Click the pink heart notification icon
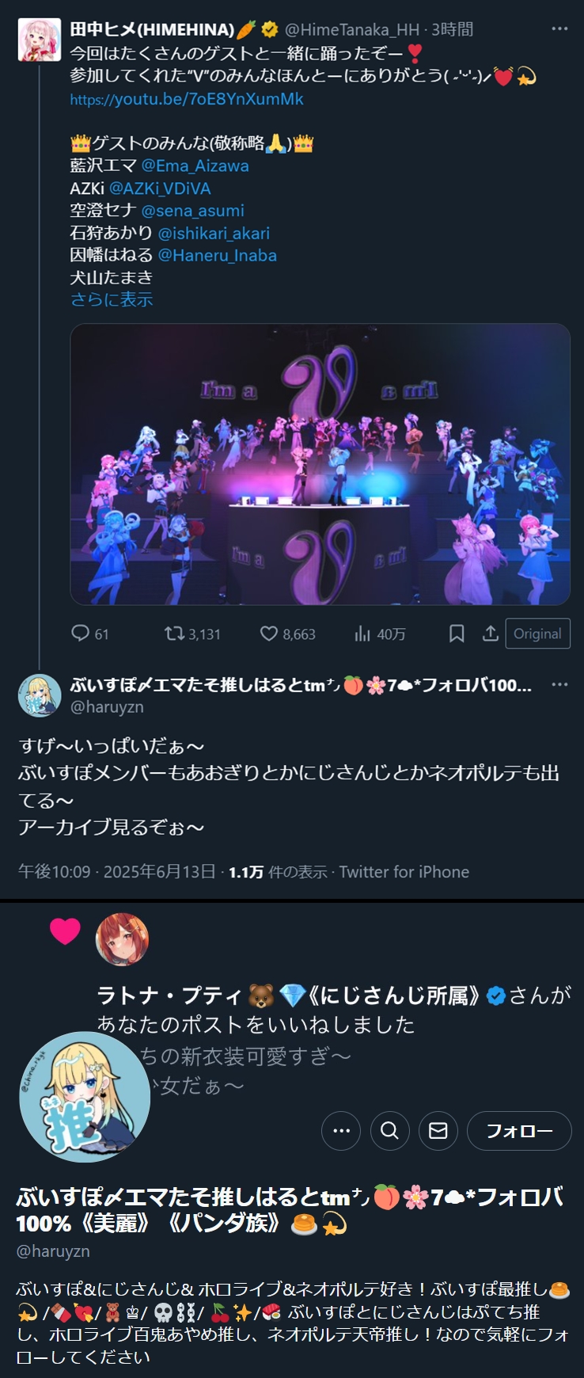Viewport: 584px width, 1378px height. pos(65,931)
